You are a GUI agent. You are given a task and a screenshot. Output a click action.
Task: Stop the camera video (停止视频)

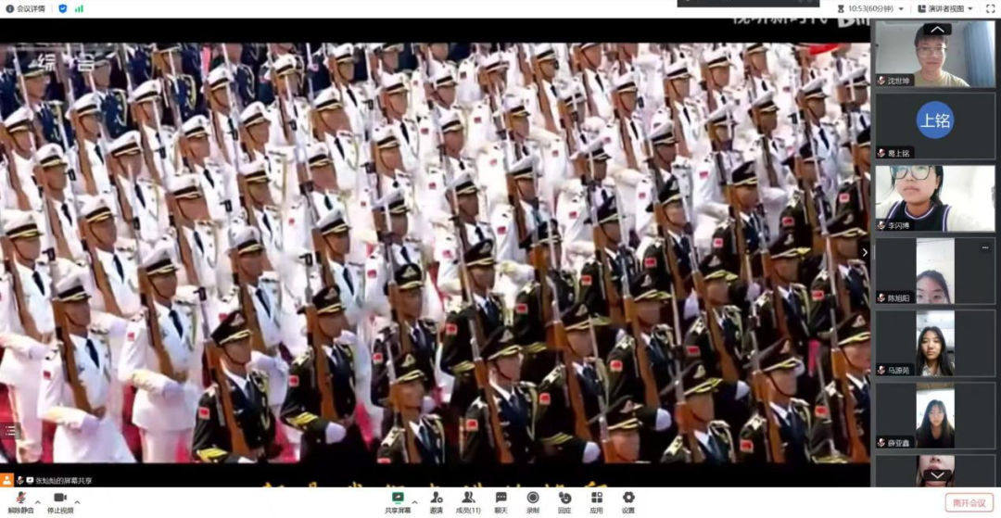tap(60, 501)
